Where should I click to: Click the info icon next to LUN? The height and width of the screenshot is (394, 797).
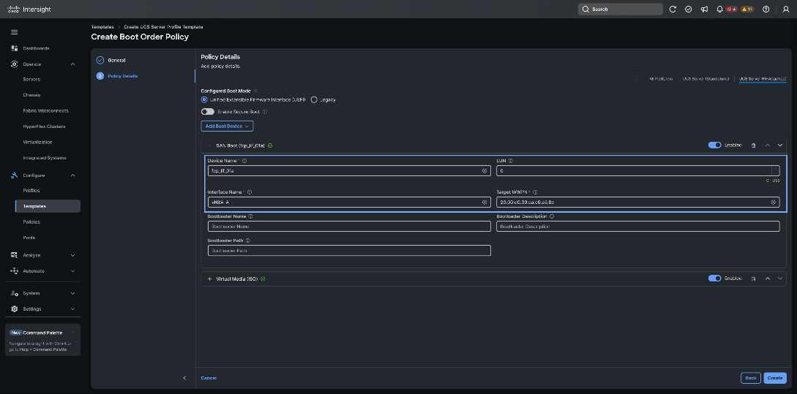[510, 161]
